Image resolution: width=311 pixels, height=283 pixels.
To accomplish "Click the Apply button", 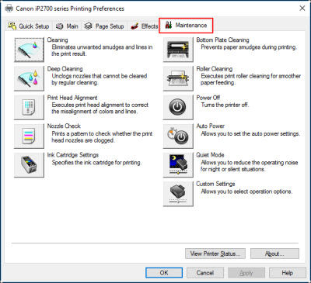I will tap(246, 273).
